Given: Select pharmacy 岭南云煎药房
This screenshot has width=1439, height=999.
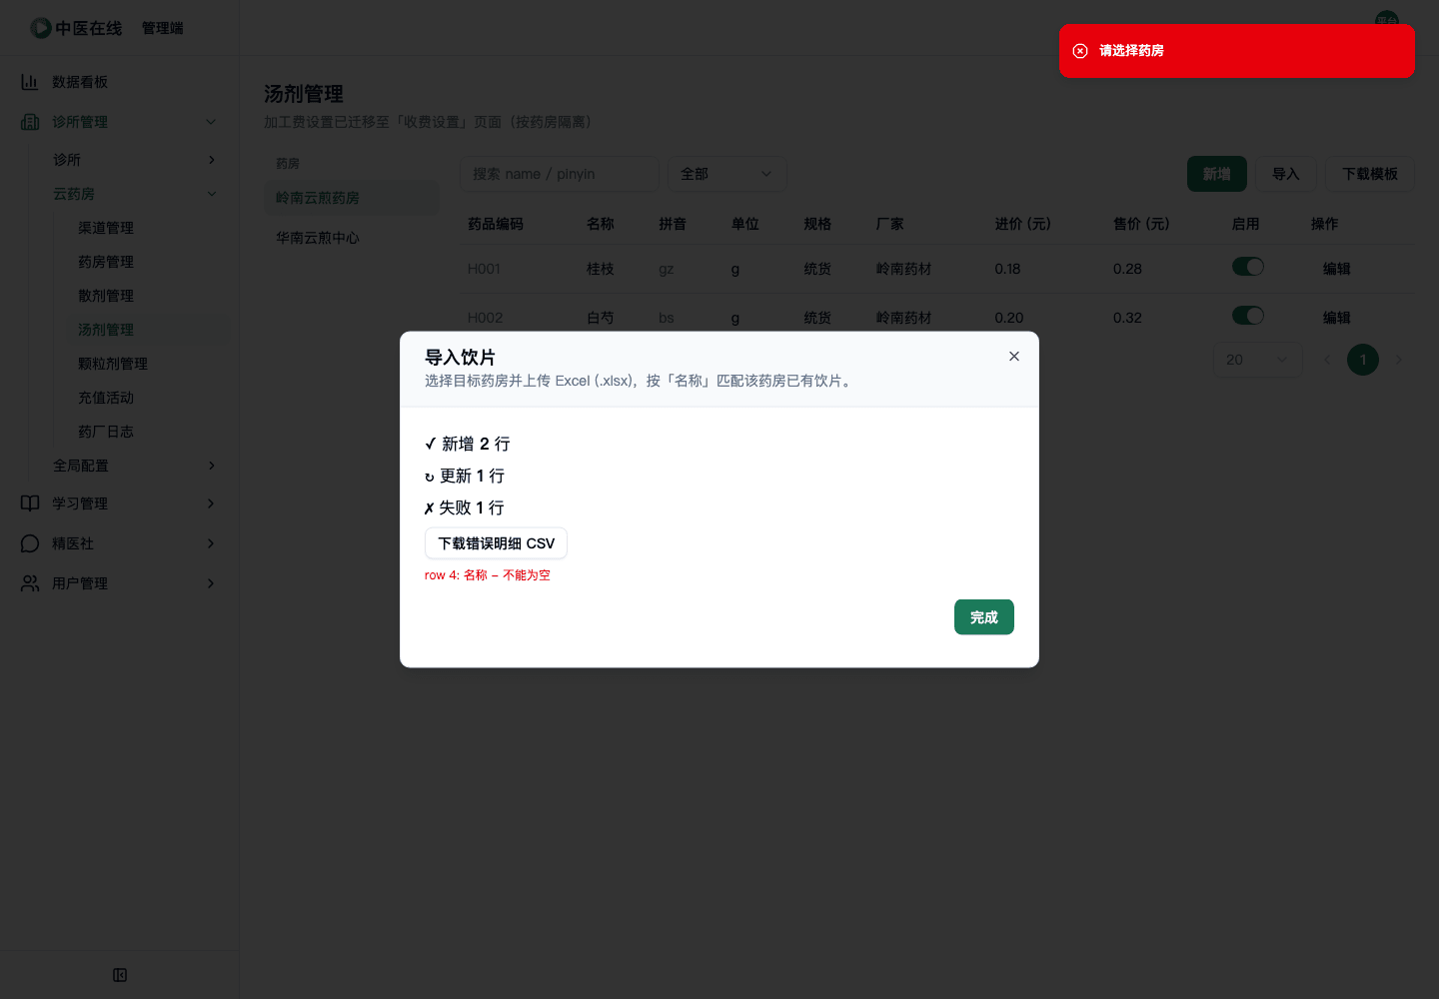Looking at the screenshot, I should pyautogui.click(x=352, y=198).
